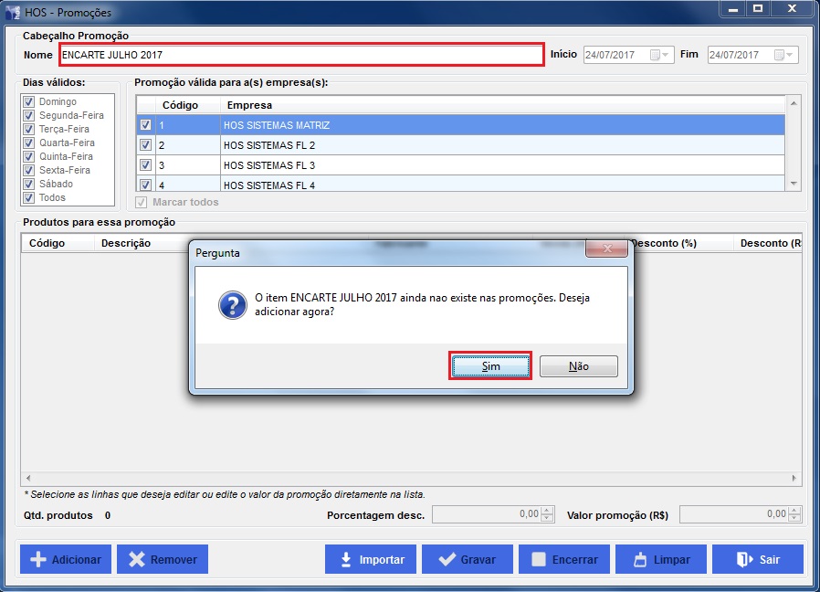Click the door icon on Sair
The height and width of the screenshot is (592, 820).
tap(743, 559)
